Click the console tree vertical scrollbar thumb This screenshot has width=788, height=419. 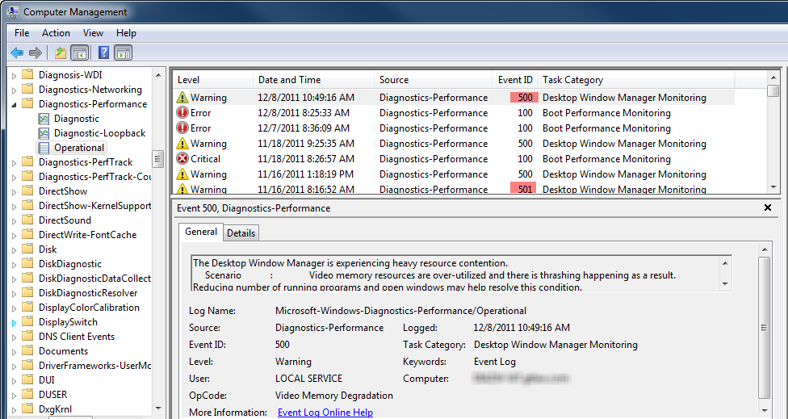click(x=158, y=158)
